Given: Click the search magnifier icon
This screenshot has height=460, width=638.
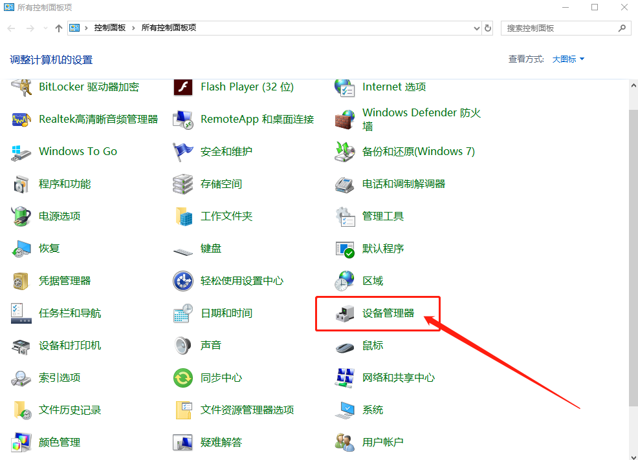Looking at the screenshot, I should click(622, 28).
